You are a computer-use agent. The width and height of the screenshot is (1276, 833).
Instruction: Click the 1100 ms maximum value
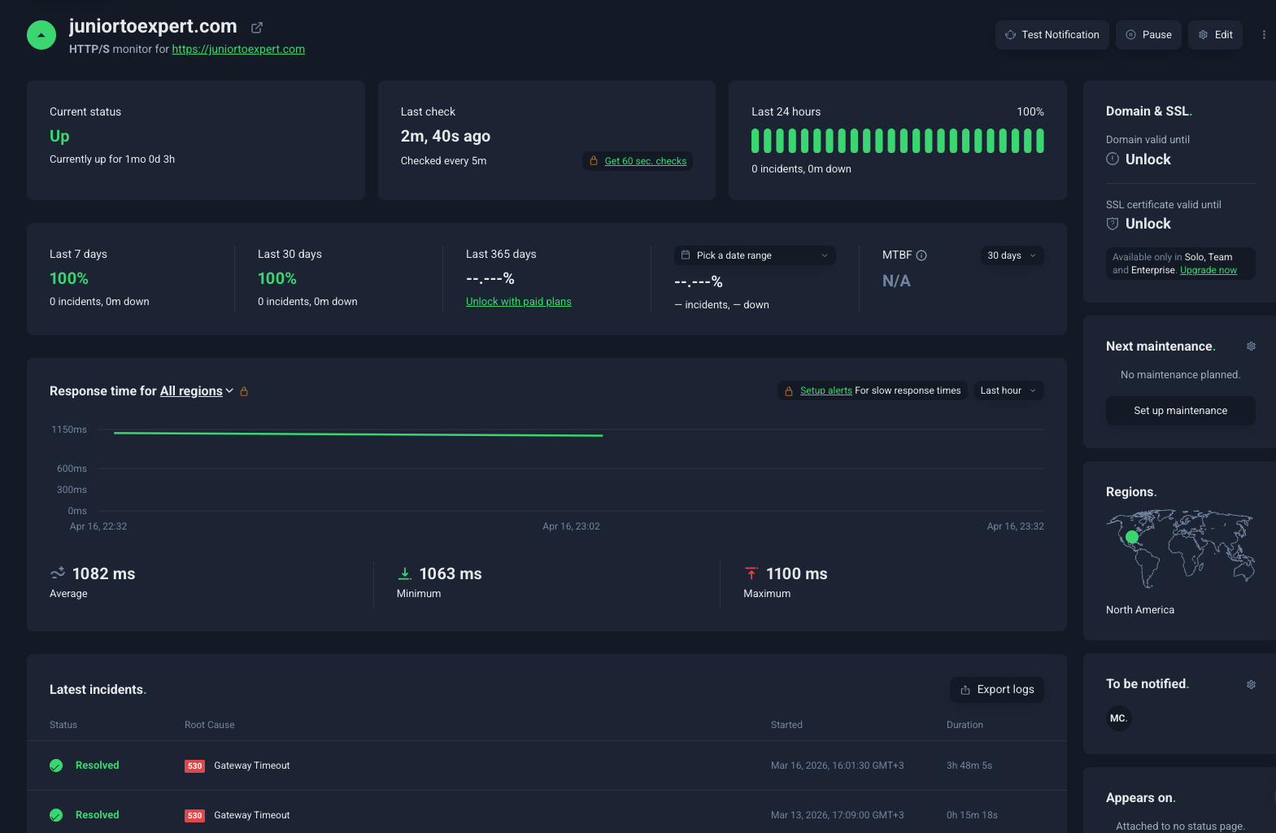pyautogui.click(x=797, y=574)
